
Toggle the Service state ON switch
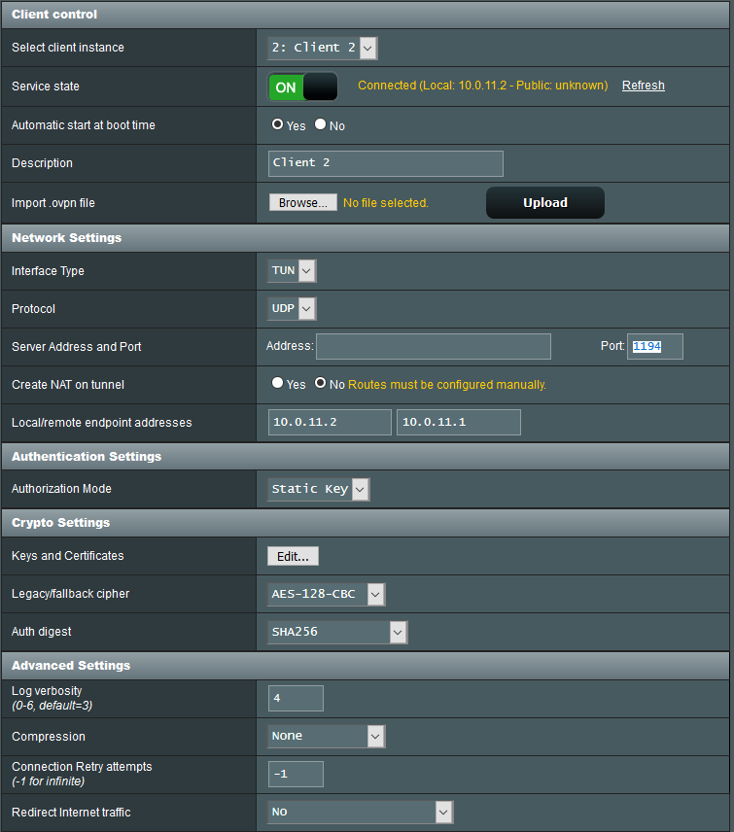click(302, 87)
